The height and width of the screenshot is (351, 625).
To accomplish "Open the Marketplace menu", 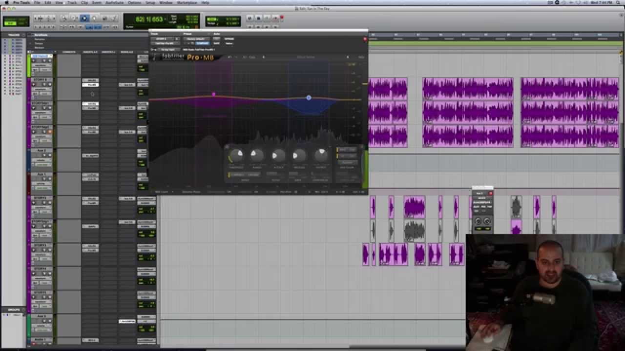I will tap(187, 2).
